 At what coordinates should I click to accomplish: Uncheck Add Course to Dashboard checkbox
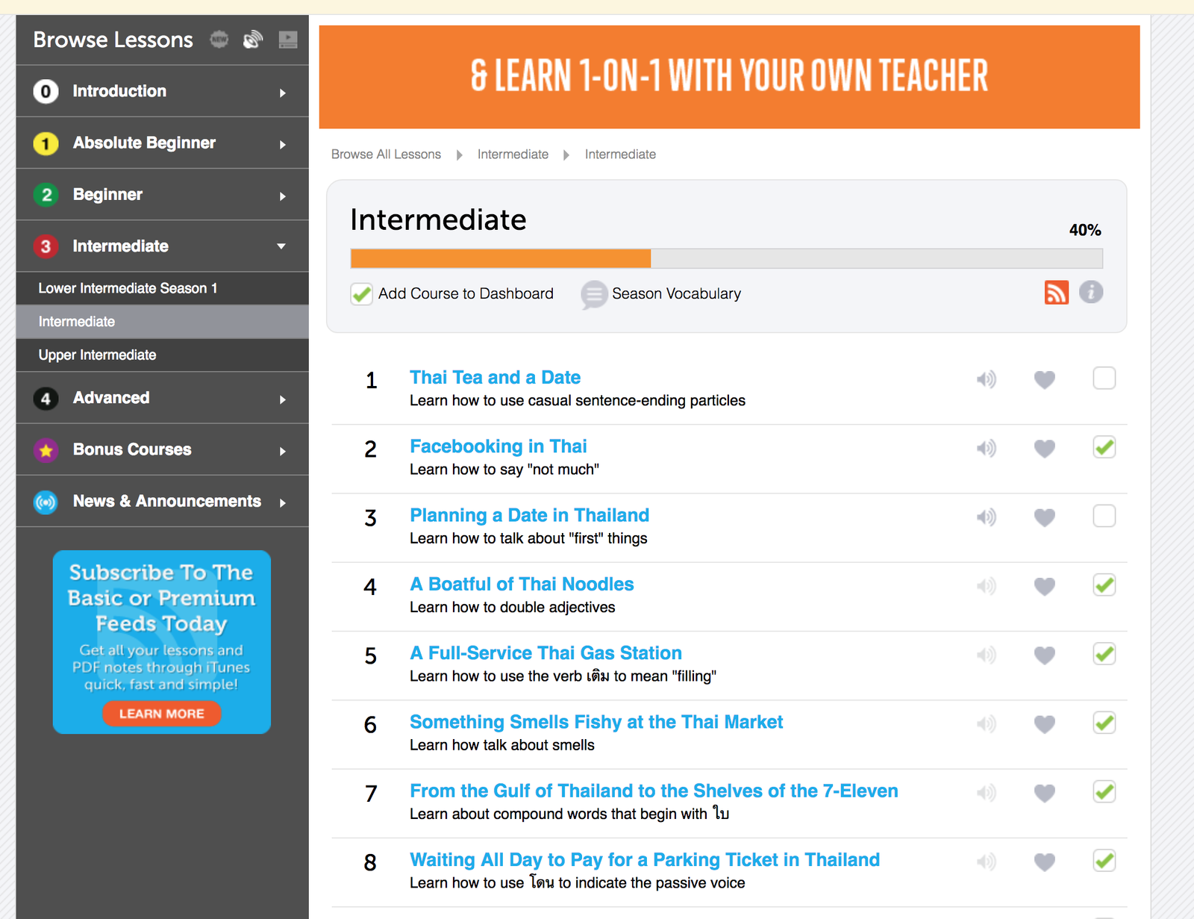362,294
